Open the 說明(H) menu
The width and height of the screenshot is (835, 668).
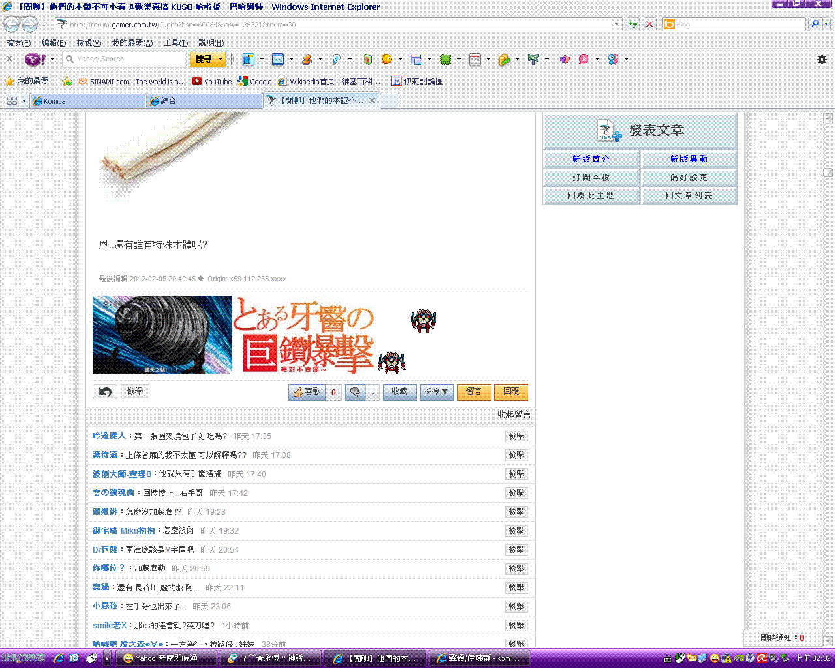tap(211, 43)
